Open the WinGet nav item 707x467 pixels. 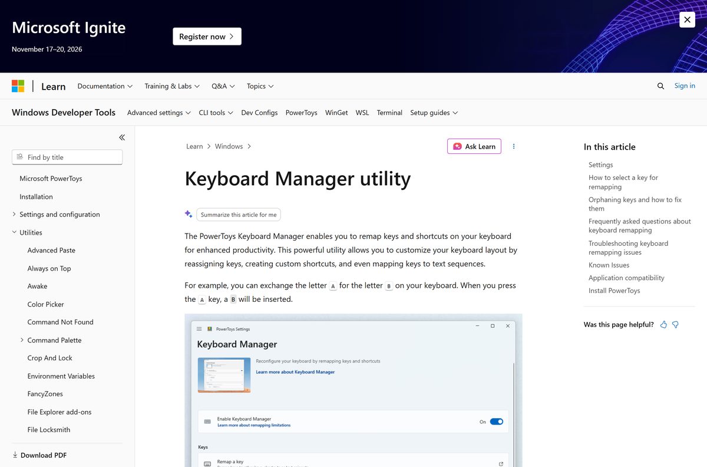click(336, 113)
